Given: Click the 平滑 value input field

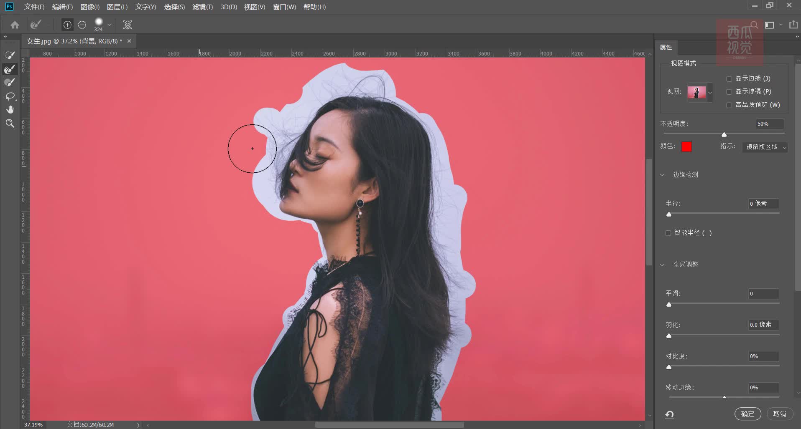Looking at the screenshot, I should tap(763, 294).
